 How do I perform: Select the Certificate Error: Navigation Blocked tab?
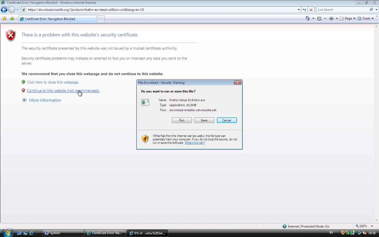(58, 19)
